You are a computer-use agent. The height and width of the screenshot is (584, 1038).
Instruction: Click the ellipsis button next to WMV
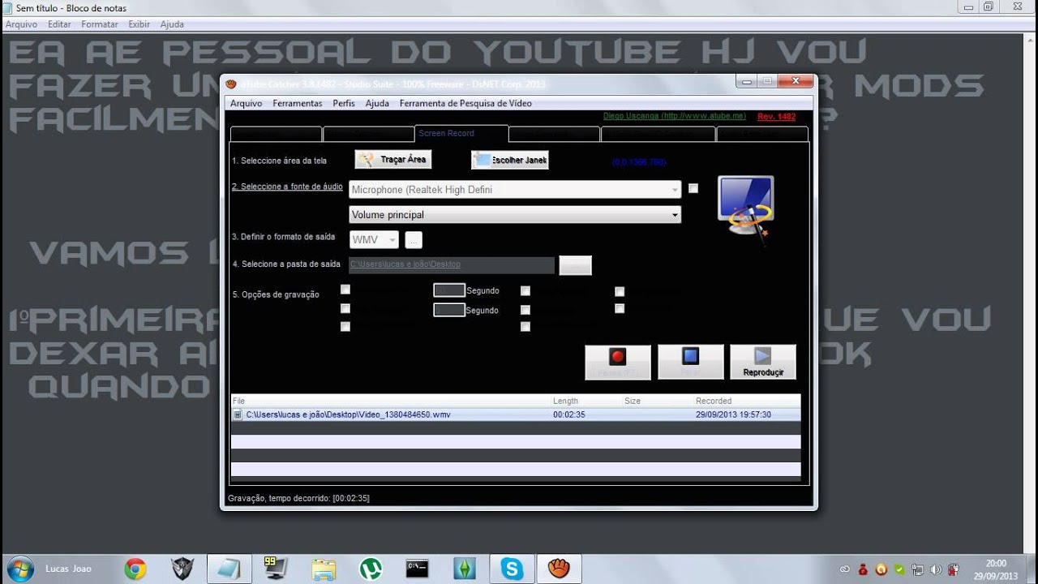point(414,240)
